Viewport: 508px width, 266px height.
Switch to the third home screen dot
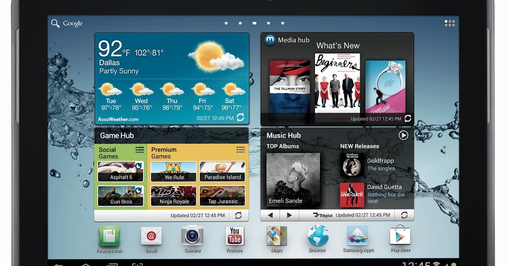pos(254,23)
